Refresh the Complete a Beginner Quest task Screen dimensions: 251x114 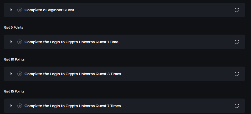pos(237,10)
